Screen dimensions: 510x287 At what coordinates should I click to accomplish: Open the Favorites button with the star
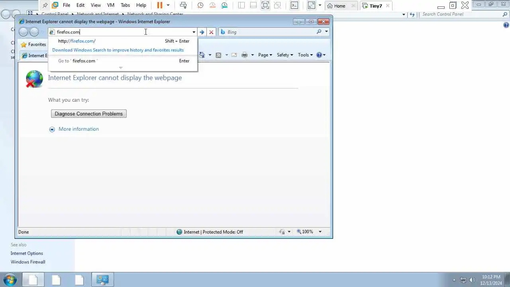[x=33, y=45]
